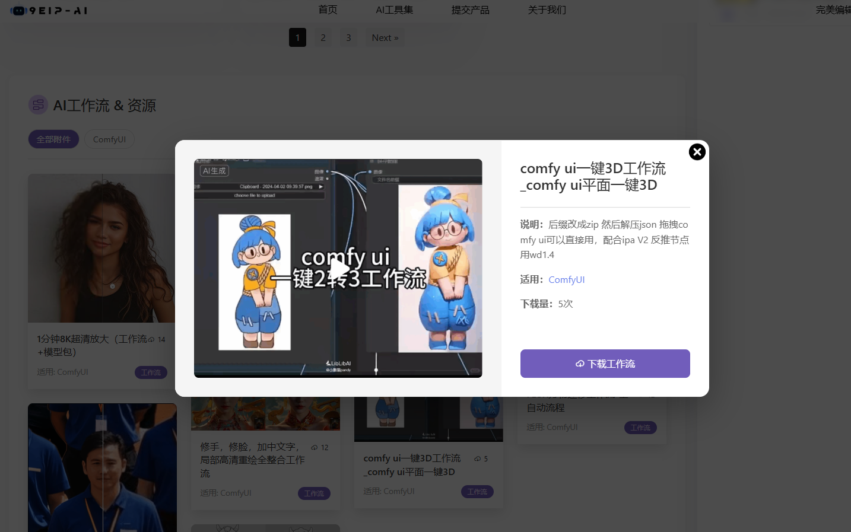Close the workflow detail modal with the X
This screenshot has width=851, height=532.
[697, 151]
